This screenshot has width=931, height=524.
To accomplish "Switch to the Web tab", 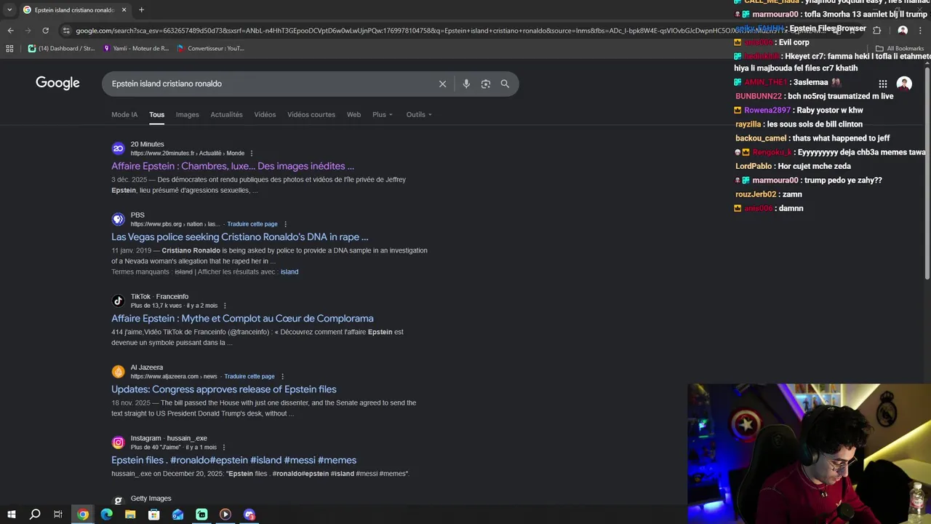I will click(x=353, y=115).
